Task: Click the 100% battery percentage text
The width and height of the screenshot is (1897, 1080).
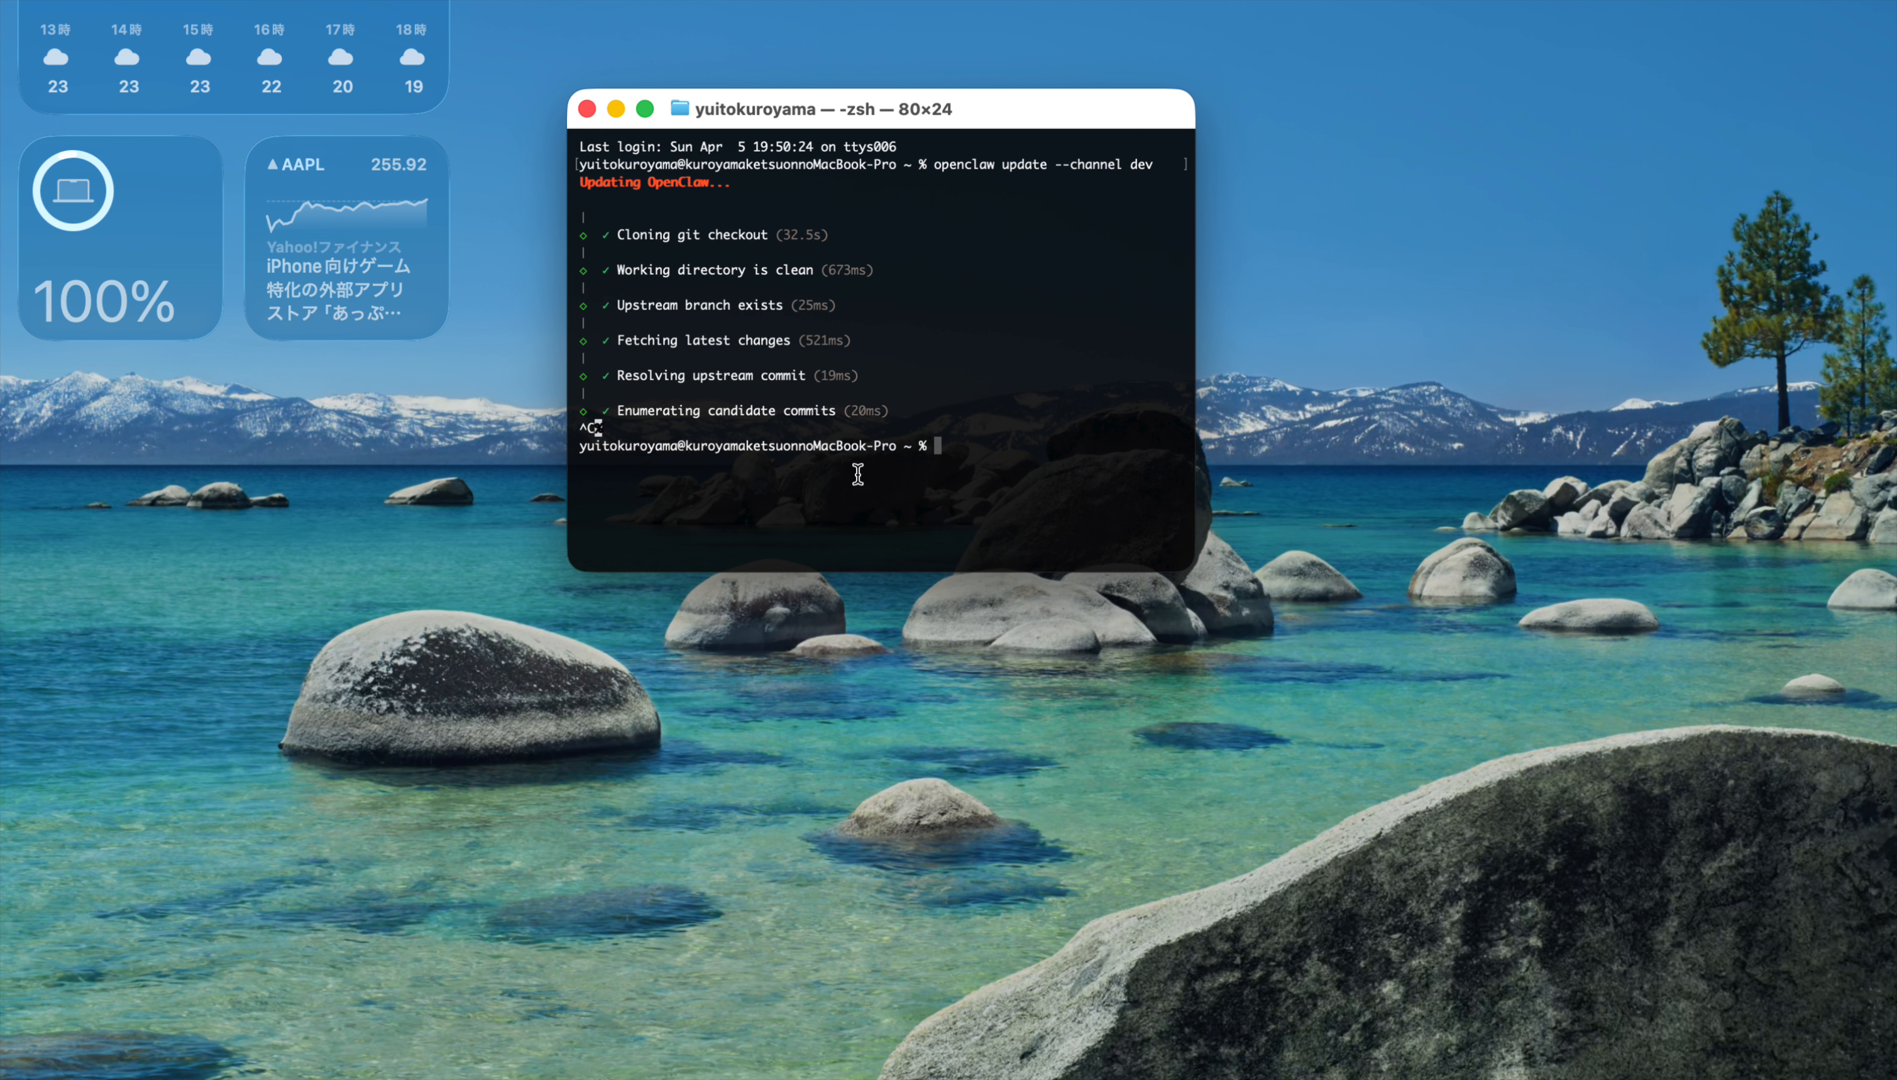Action: point(104,301)
